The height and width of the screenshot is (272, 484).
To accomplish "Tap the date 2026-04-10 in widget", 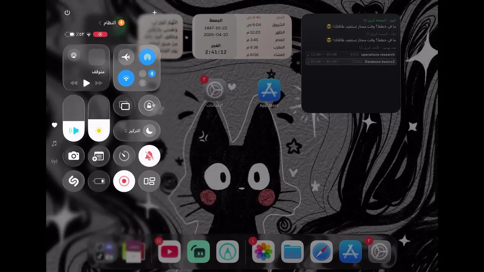I will click(x=216, y=34).
